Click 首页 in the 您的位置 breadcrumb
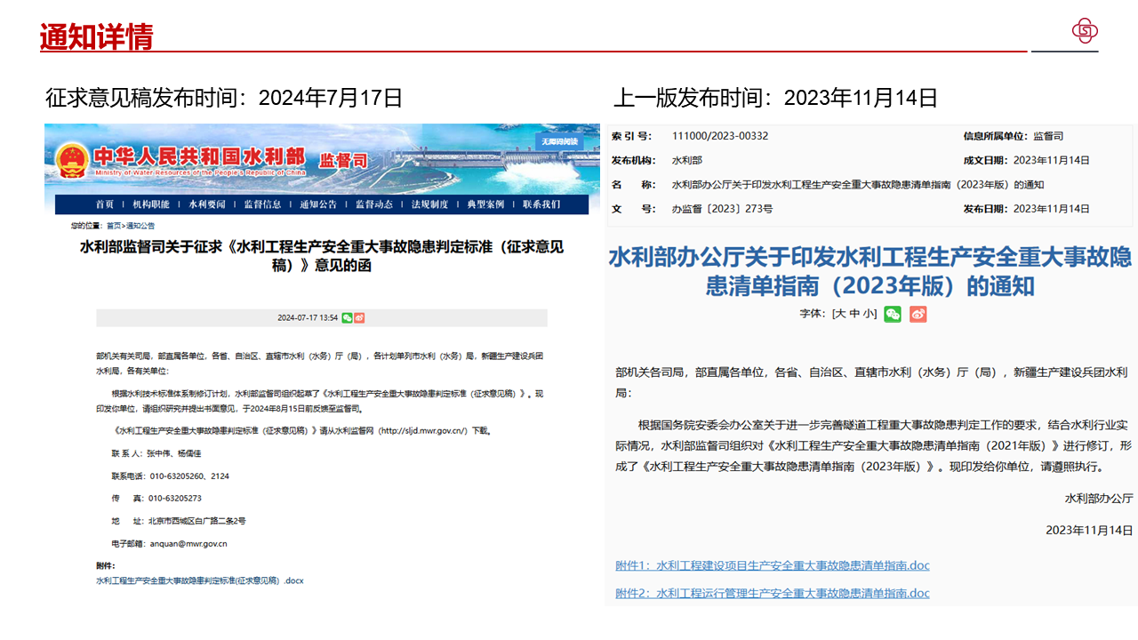This screenshot has width=1138, height=640. click(114, 226)
